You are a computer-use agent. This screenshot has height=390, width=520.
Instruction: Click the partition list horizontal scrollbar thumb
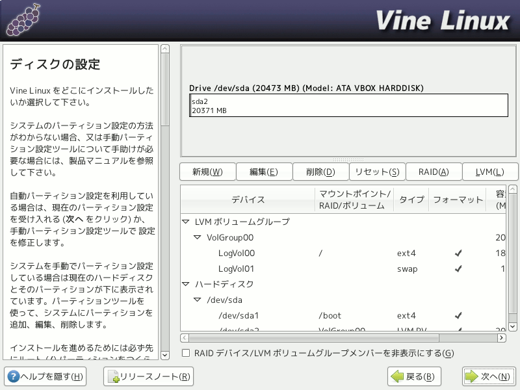(314, 338)
